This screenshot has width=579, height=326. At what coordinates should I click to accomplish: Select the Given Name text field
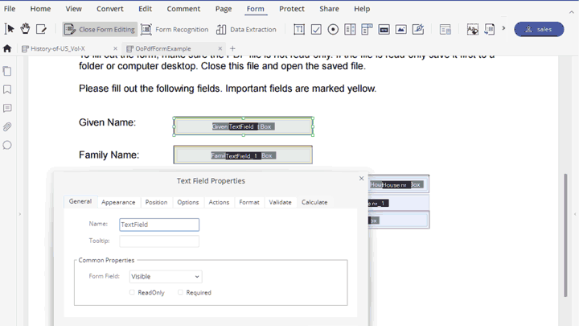243,126
